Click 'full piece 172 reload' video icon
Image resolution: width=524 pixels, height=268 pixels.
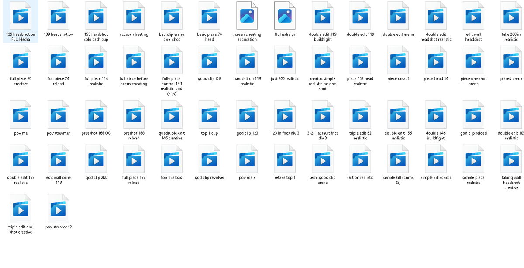134,159
